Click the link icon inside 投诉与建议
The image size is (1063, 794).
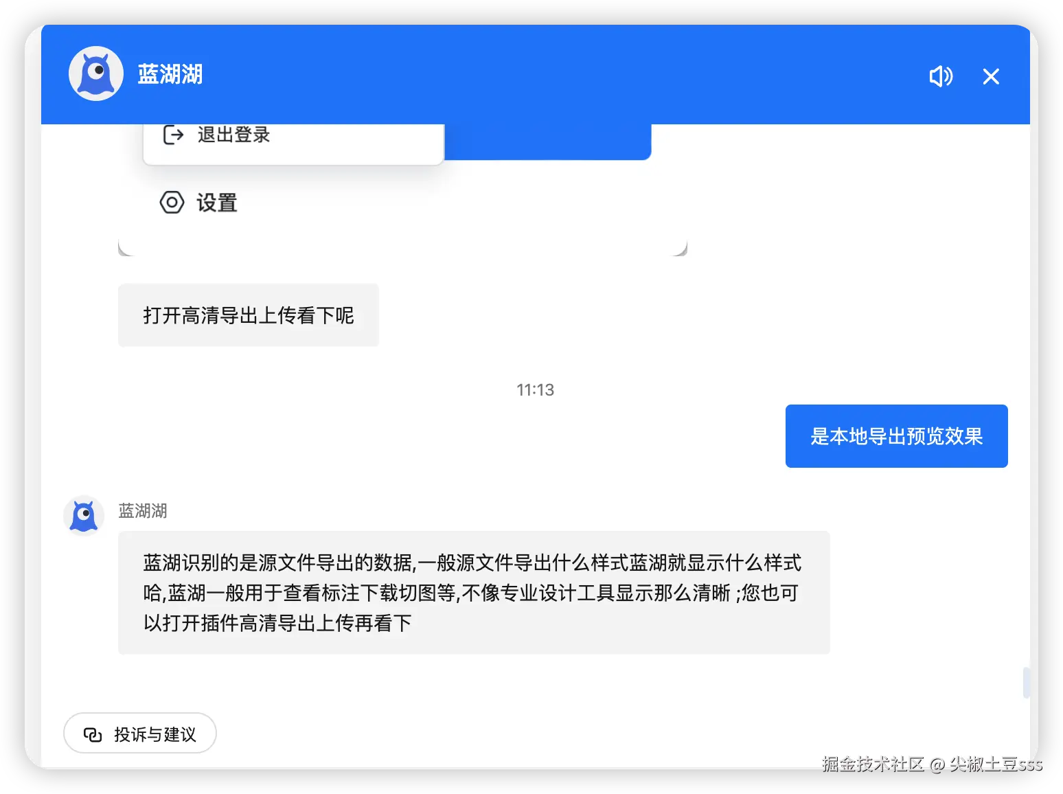click(x=93, y=734)
